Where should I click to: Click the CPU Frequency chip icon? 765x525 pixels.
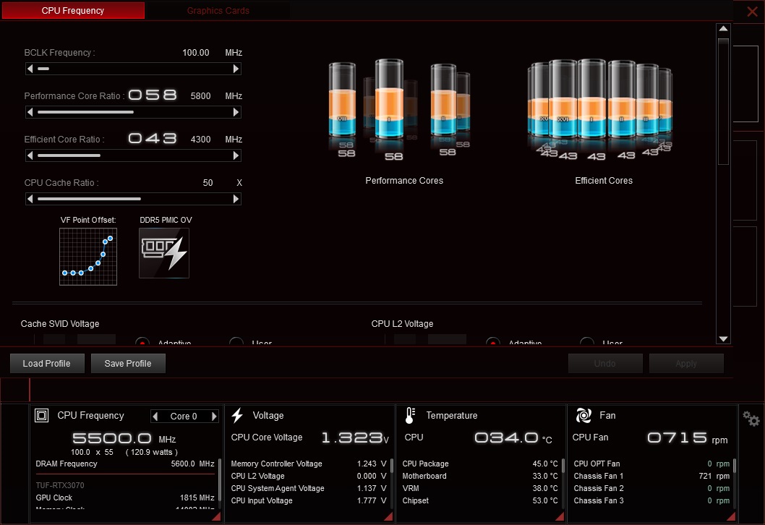41,416
